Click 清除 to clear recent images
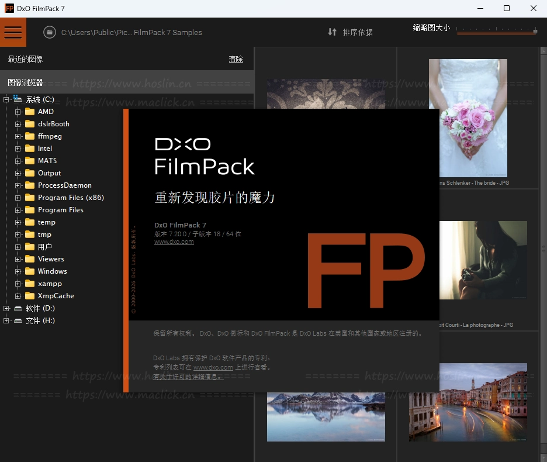 coord(236,59)
